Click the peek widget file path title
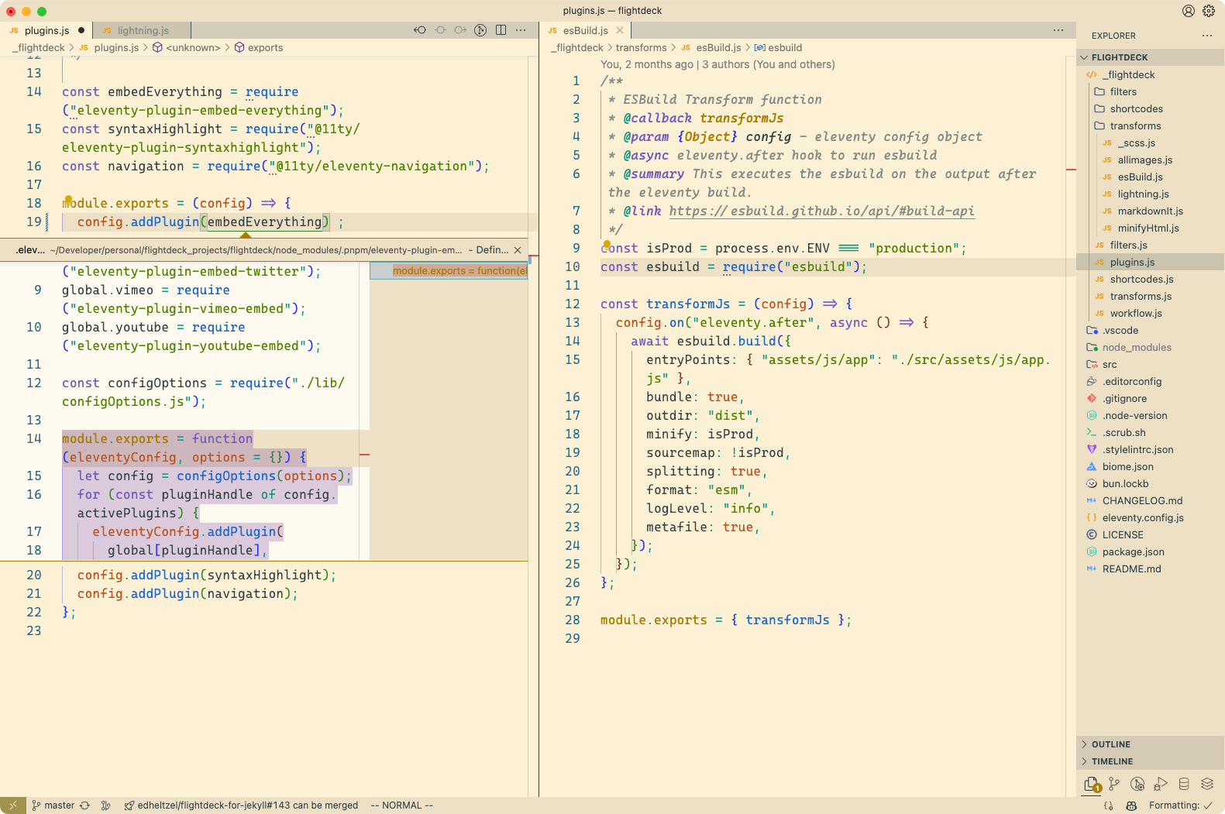This screenshot has height=814, width=1225. tap(256, 250)
